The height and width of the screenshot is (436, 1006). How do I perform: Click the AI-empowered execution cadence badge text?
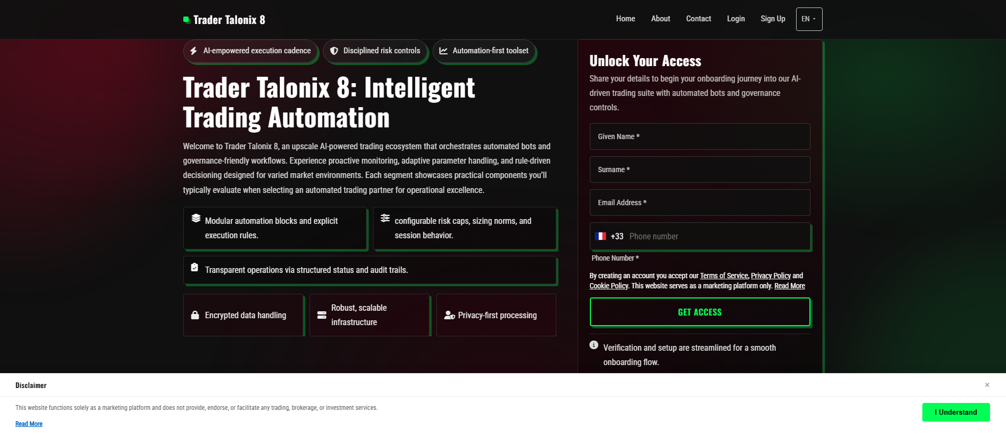[257, 51]
